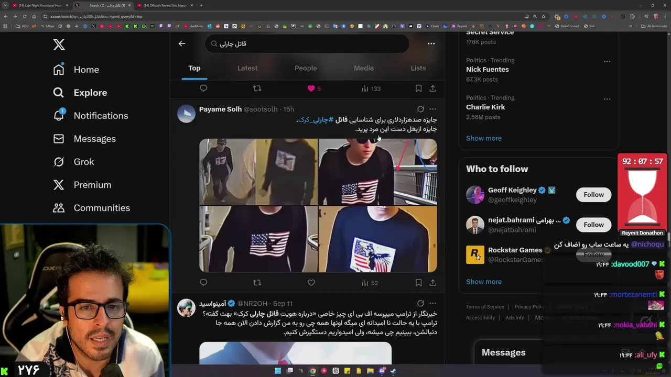The width and height of the screenshot is (671, 377).
Task: Open Messages from sidebar
Action: (84, 139)
